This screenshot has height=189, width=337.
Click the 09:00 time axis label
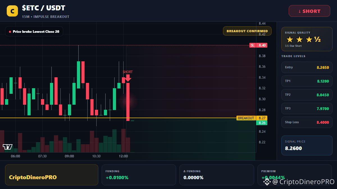(69, 156)
